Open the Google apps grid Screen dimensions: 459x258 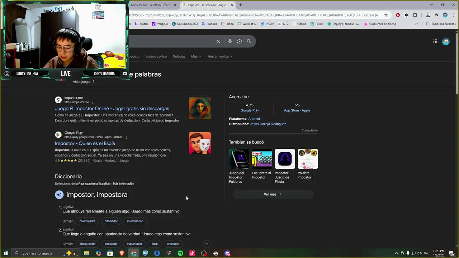point(435,41)
